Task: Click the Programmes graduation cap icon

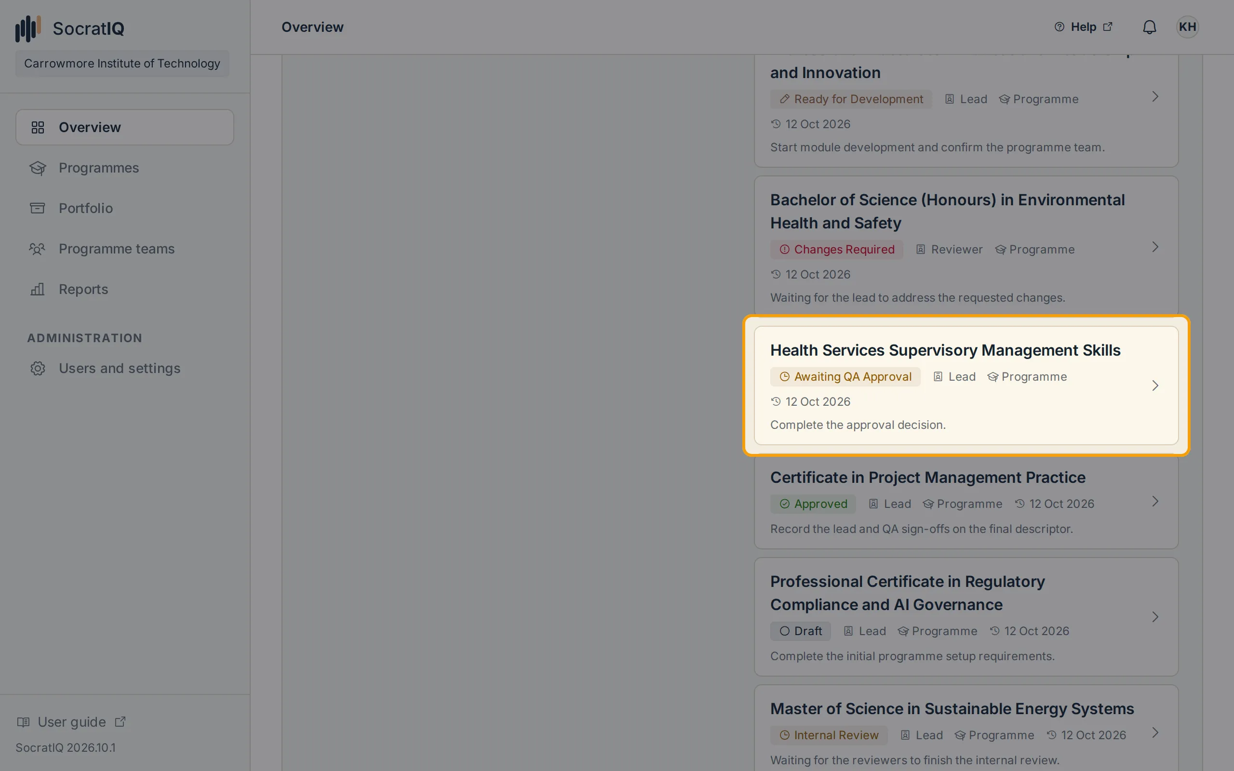Action: click(x=38, y=168)
